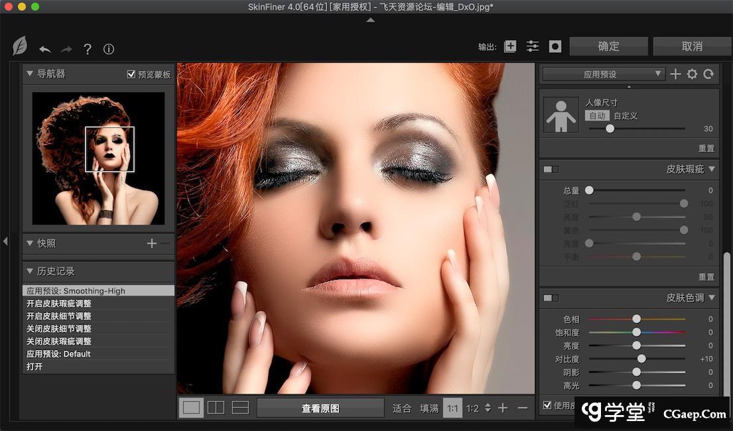Open the help question mark icon
This screenshot has width=733, height=431.
pyautogui.click(x=87, y=49)
